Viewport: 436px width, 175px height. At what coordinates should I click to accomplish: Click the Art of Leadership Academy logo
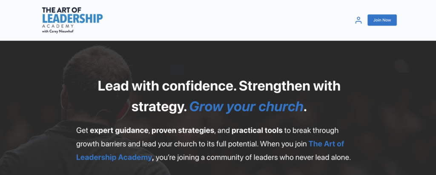(x=72, y=20)
